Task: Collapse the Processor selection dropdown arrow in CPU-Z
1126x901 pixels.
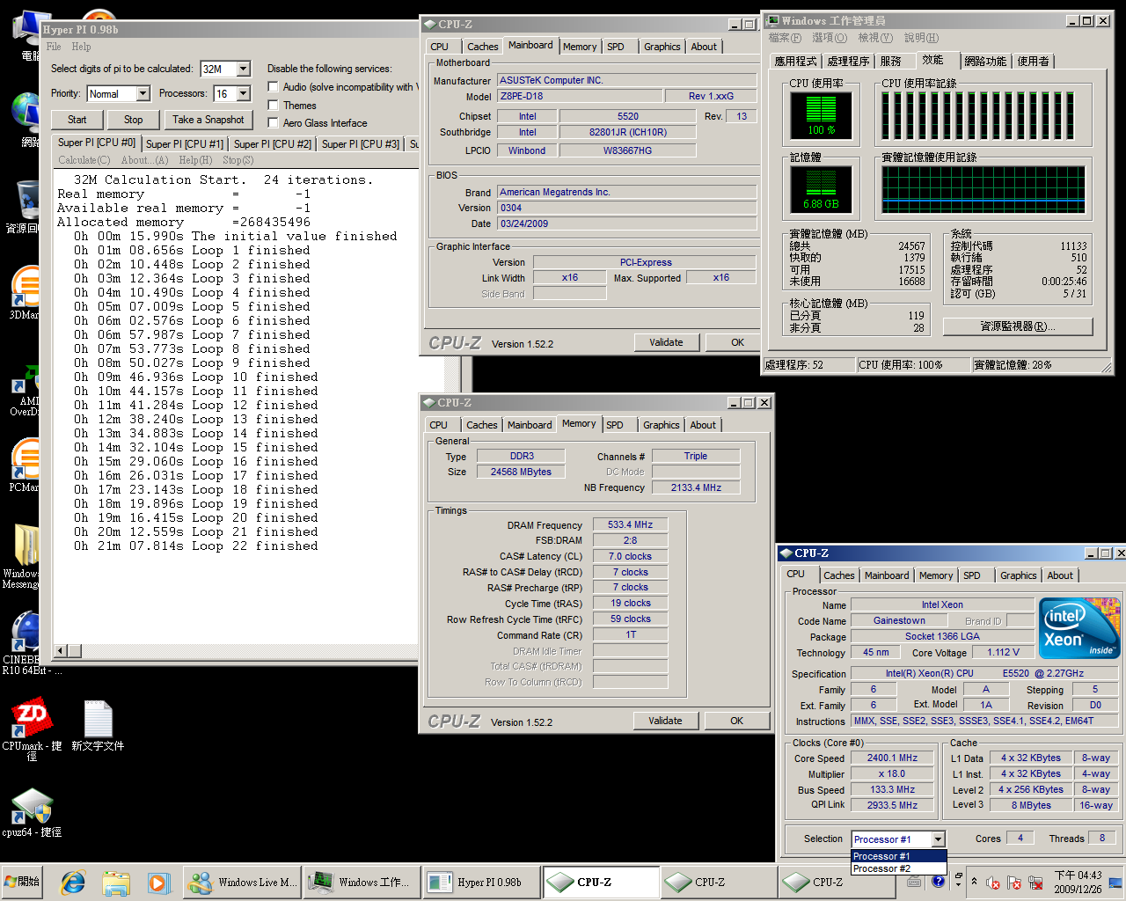Action: pyautogui.click(x=939, y=839)
